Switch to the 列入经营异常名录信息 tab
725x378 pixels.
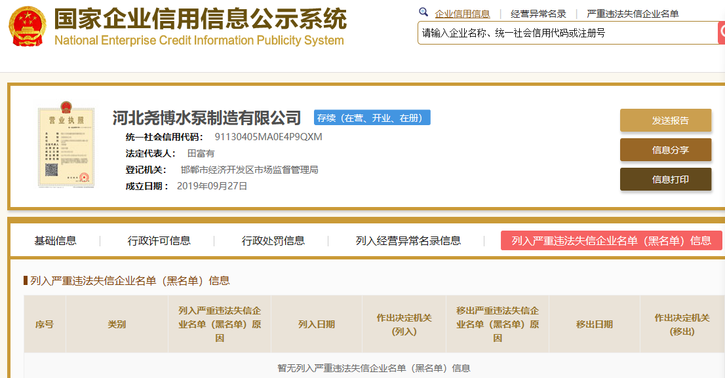click(x=408, y=241)
